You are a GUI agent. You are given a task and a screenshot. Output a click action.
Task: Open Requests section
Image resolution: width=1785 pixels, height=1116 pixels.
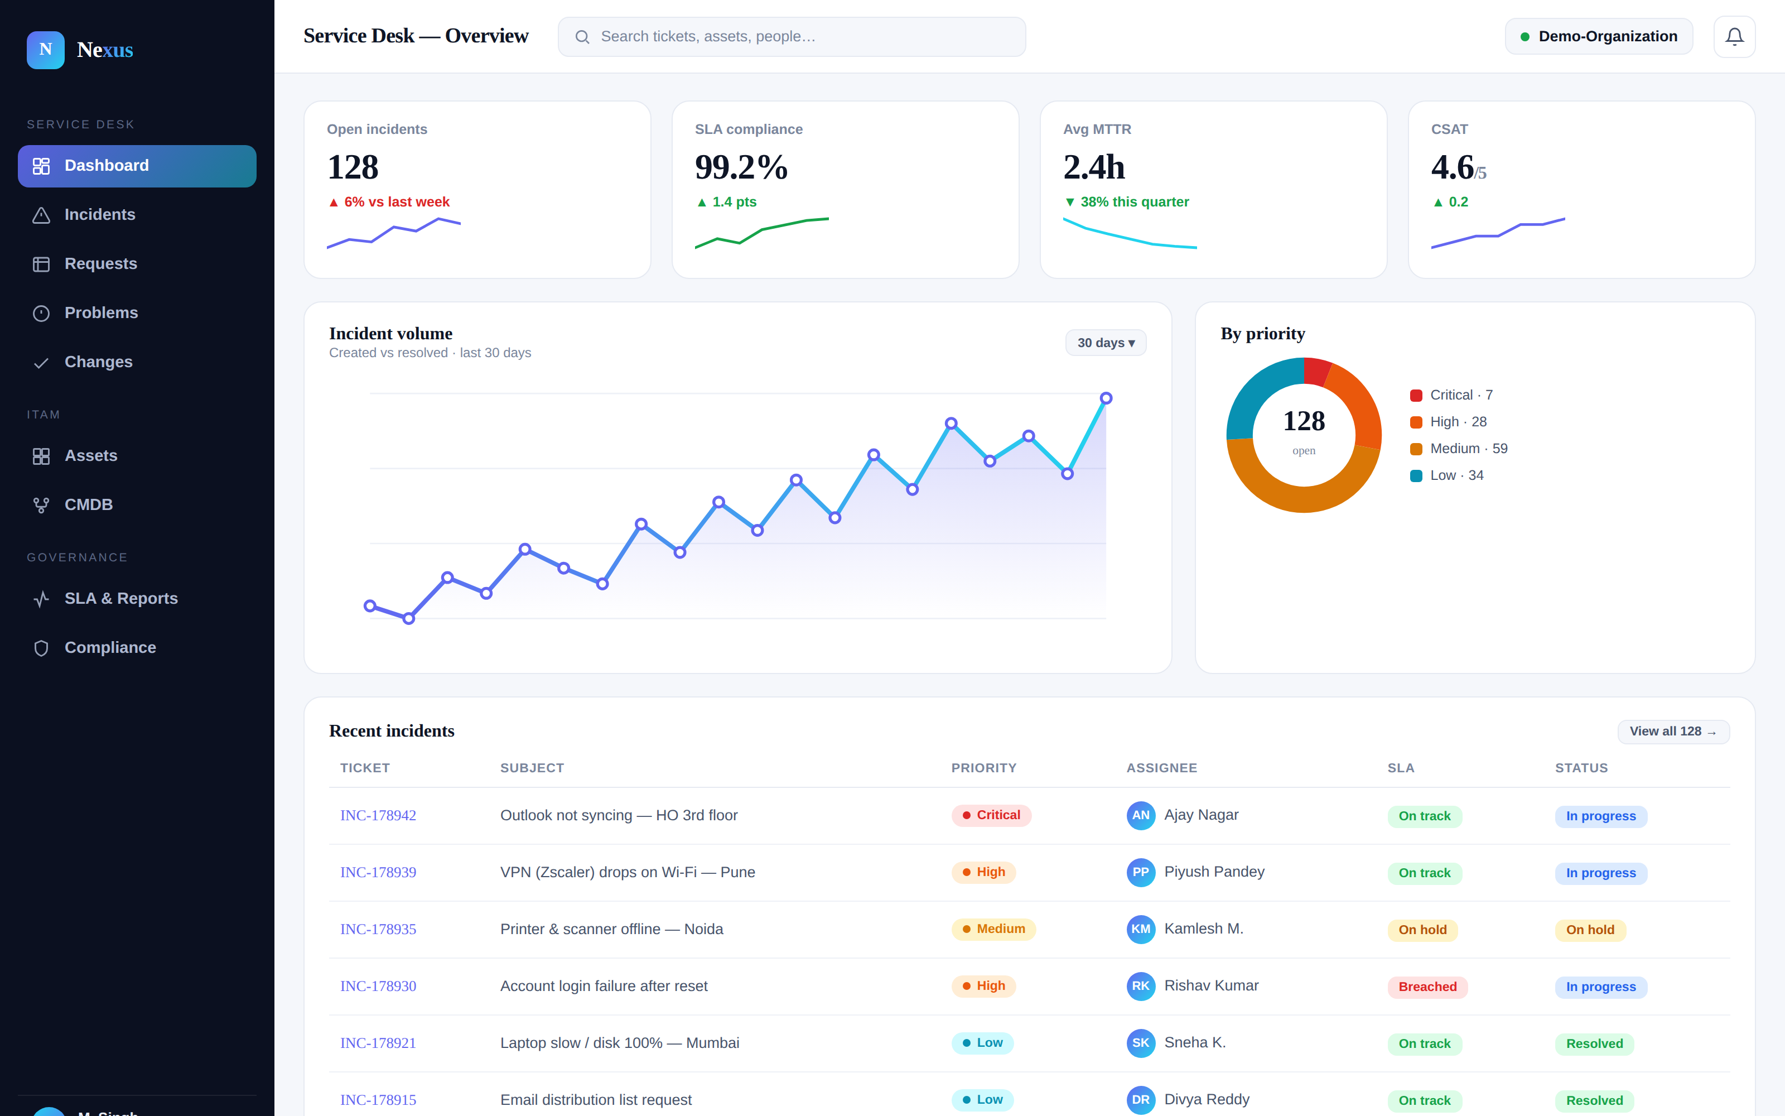tap(137, 264)
